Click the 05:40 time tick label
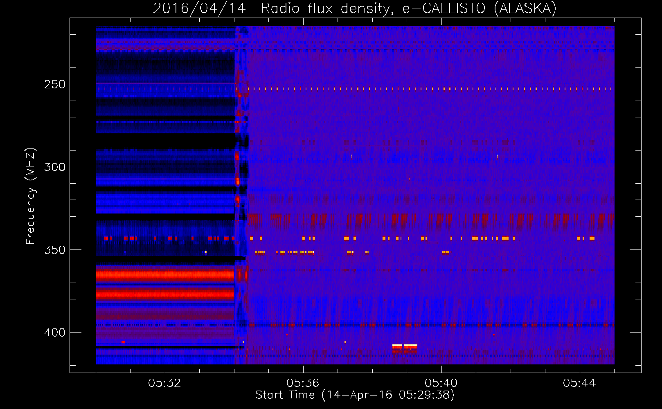 click(x=441, y=383)
